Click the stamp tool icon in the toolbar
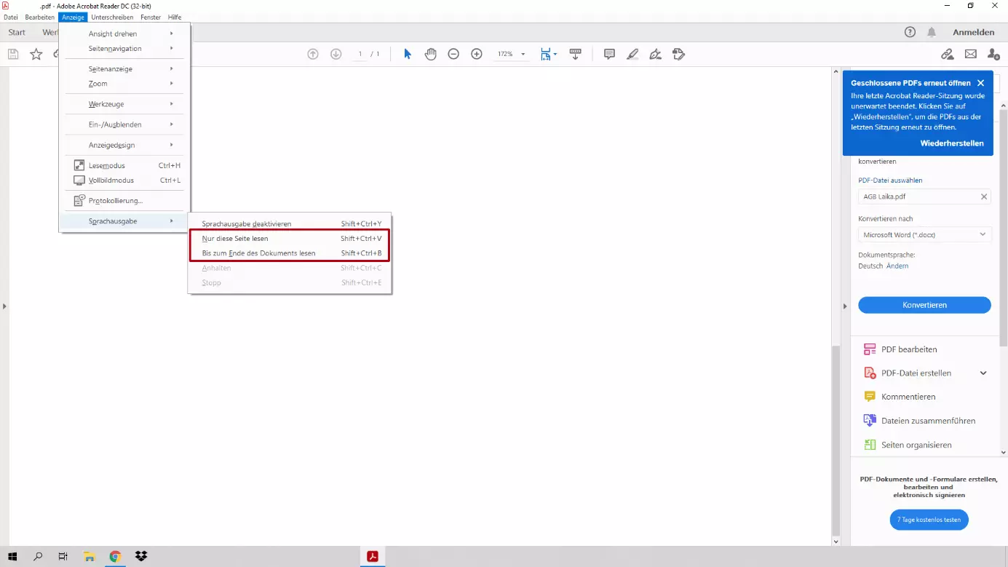 point(679,54)
